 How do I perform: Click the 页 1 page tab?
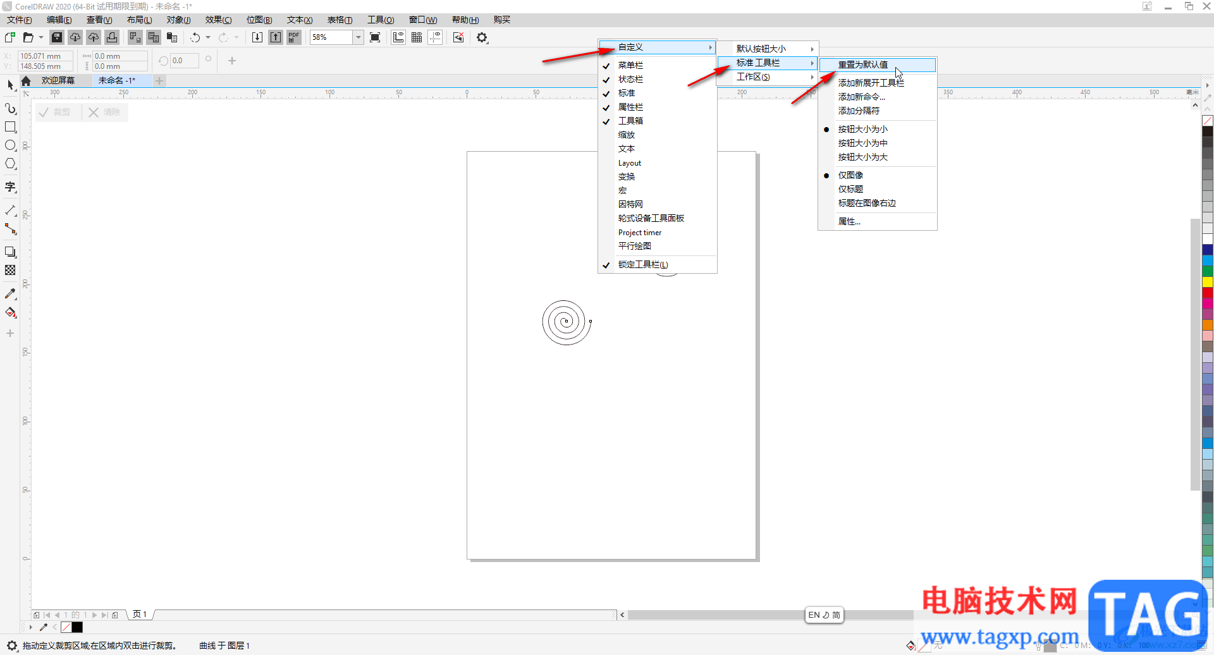(x=140, y=614)
